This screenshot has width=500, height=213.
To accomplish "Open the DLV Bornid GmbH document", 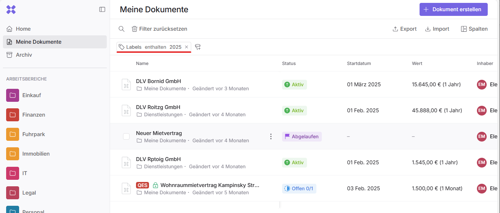I will tap(158, 81).
